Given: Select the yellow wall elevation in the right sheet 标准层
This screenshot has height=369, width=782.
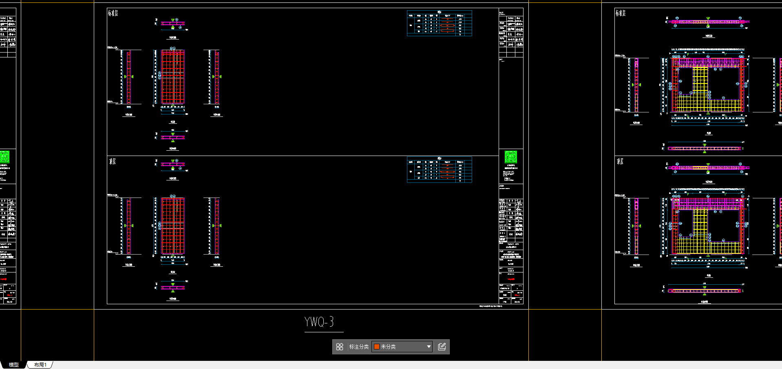Looking at the screenshot, I should tap(708, 85).
